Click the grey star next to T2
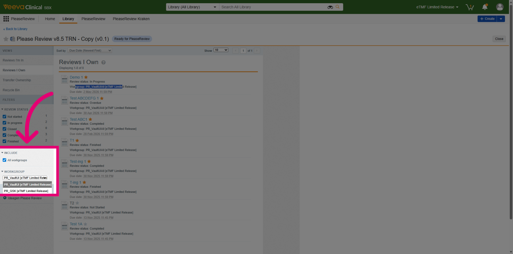Viewport: 513px width, 254px height. [x=77, y=203]
